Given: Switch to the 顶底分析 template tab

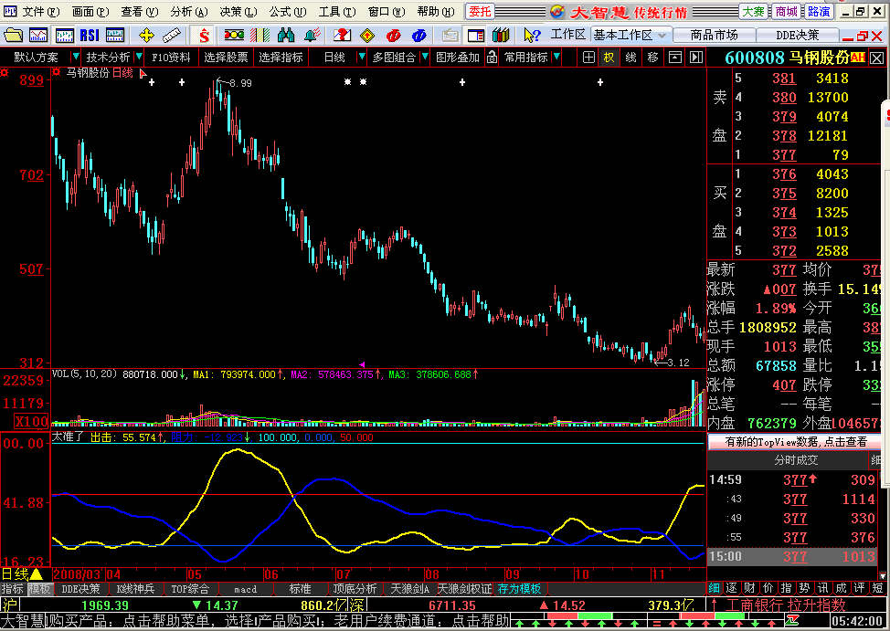Looking at the screenshot, I should pos(355,589).
